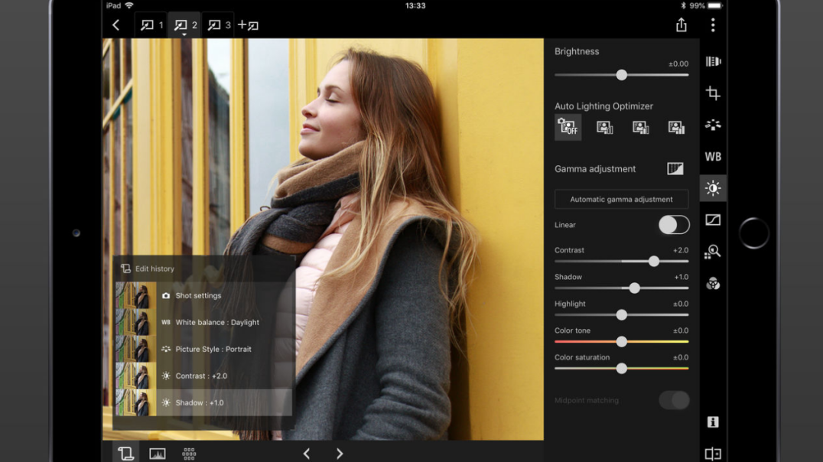The width and height of the screenshot is (823, 462).
Task: Click the Shadow slider handle
Action: tap(635, 288)
